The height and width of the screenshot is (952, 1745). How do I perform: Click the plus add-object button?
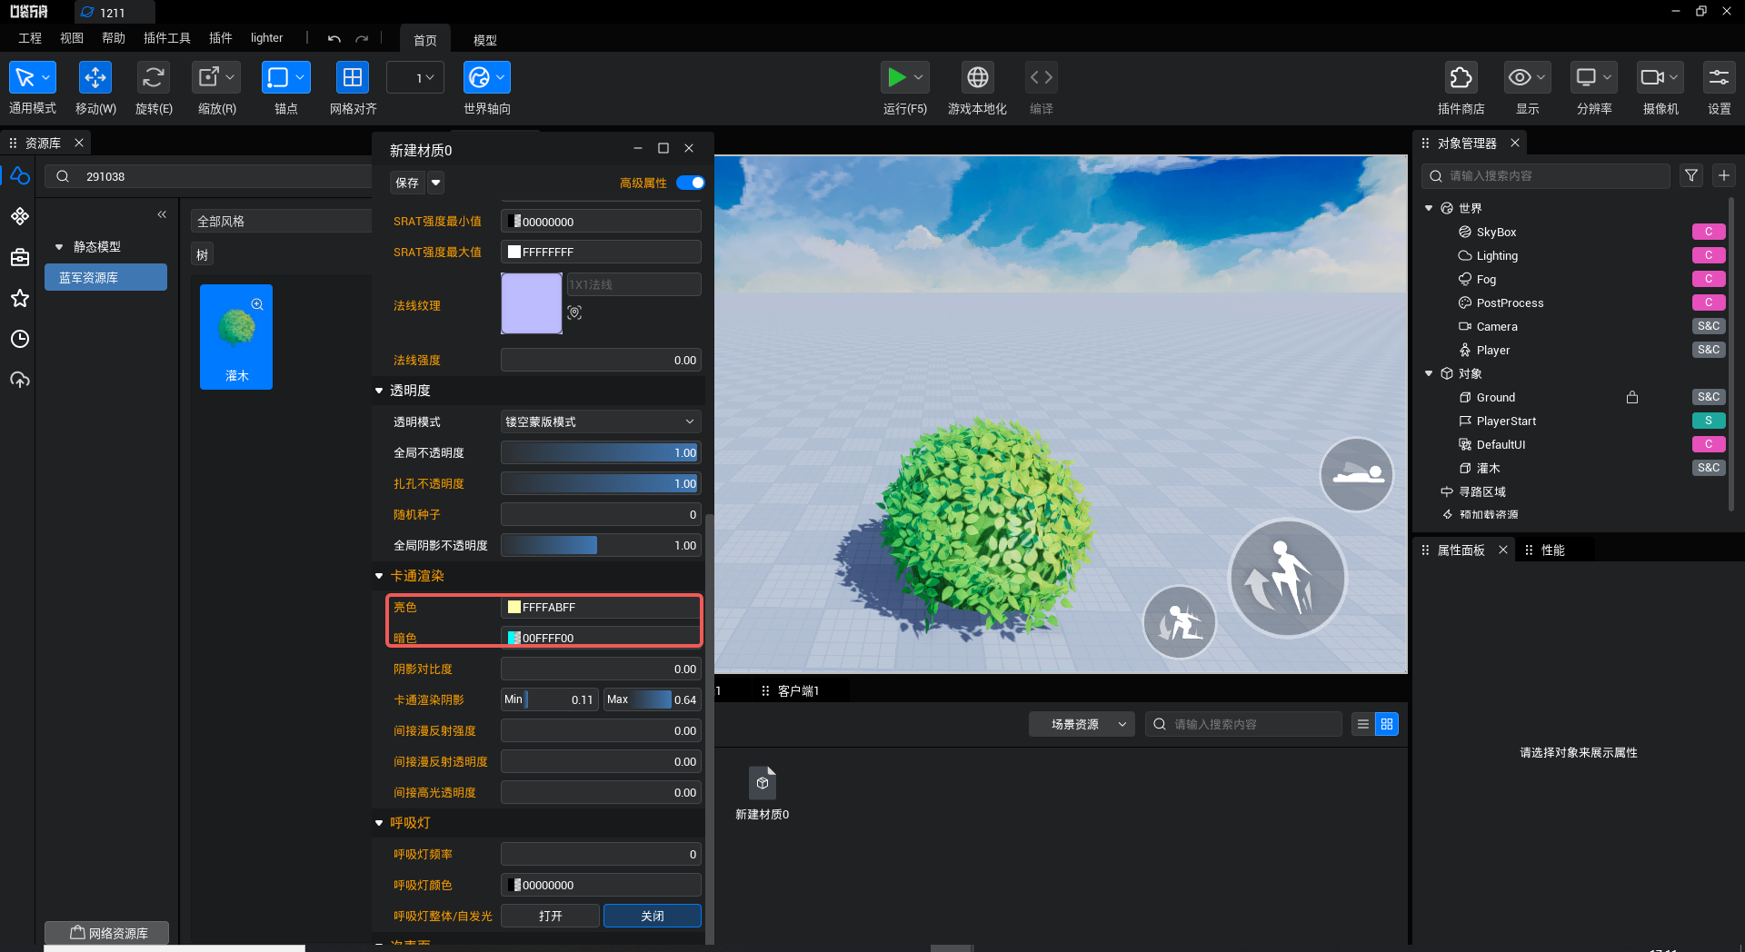point(1724,175)
